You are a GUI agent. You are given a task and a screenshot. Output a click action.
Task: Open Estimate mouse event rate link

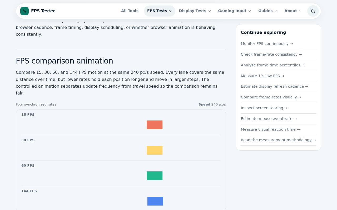pos(269,119)
